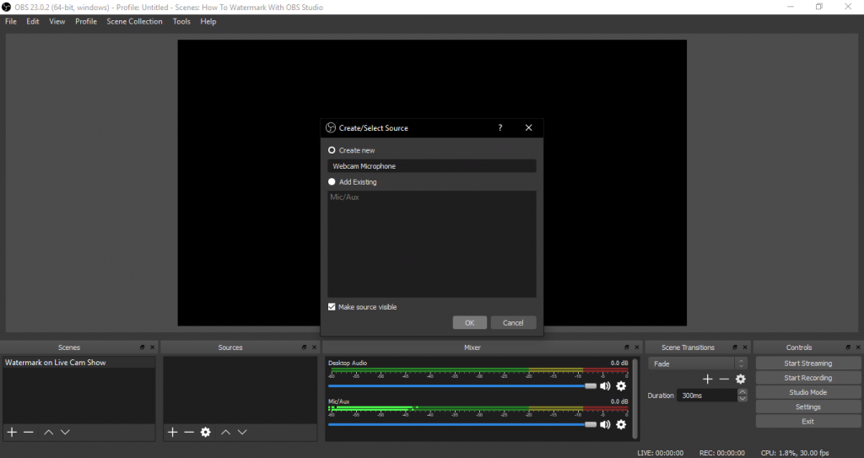The image size is (864, 458).
Task: Toggle Make source visible checkbox
Action: 332,307
